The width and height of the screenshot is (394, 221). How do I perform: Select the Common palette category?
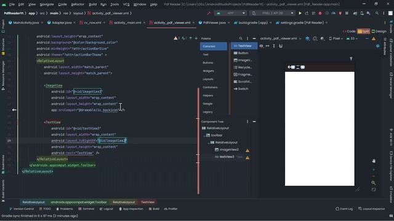point(214,47)
